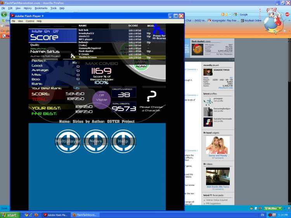
Task: Click into the Google search field
Action: [249, 14]
